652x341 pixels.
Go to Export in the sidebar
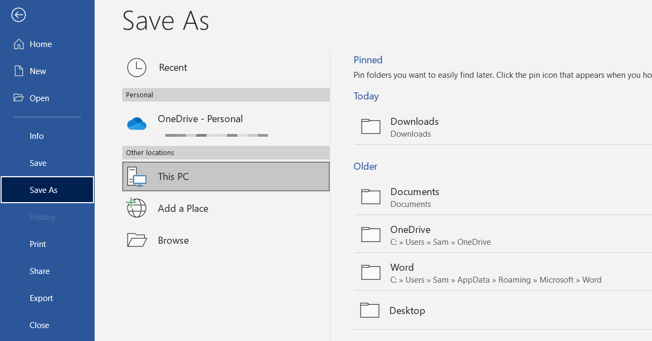point(48,298)
